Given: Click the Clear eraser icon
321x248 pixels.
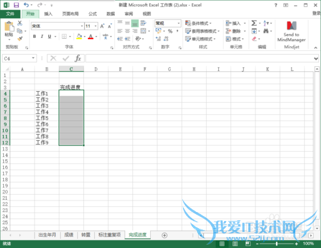Looking at the screenshot, I should tap(254, 39).
